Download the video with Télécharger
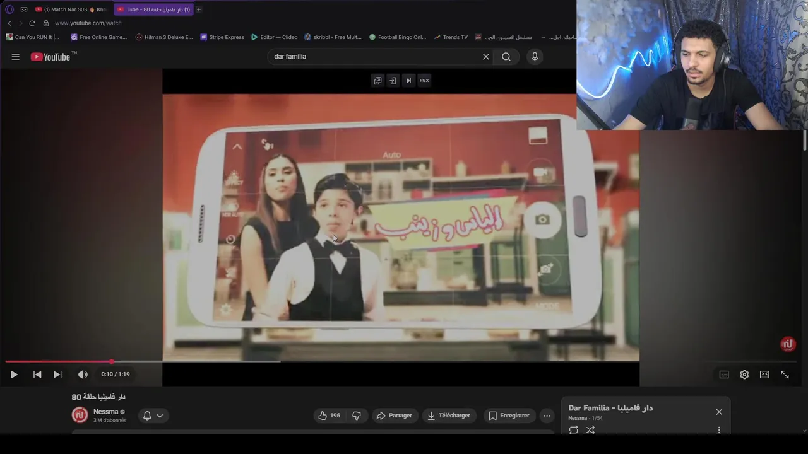Viewport: 808px width, 454px height. pos(449,416)
